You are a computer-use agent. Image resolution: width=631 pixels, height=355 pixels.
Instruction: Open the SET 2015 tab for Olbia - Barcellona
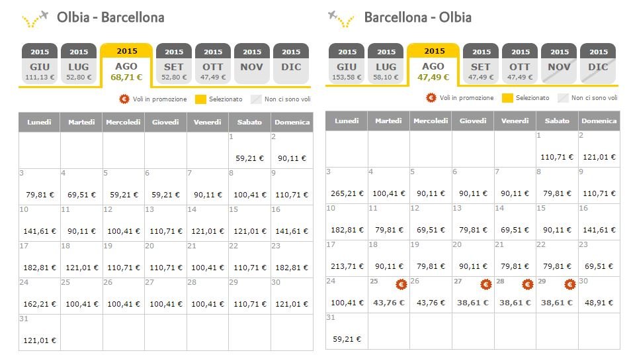point(174,64)
